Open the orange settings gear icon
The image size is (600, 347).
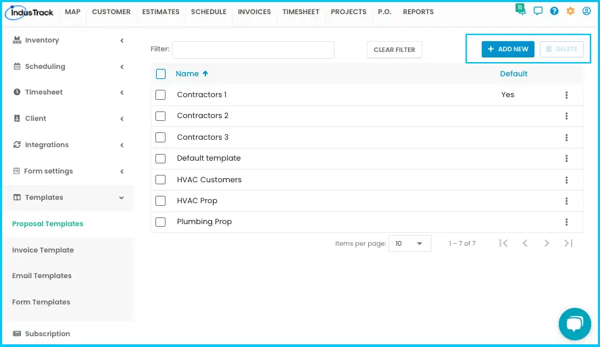pos(570,11)
